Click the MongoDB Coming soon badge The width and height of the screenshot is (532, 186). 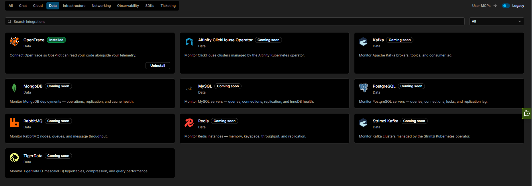point(58,86)
